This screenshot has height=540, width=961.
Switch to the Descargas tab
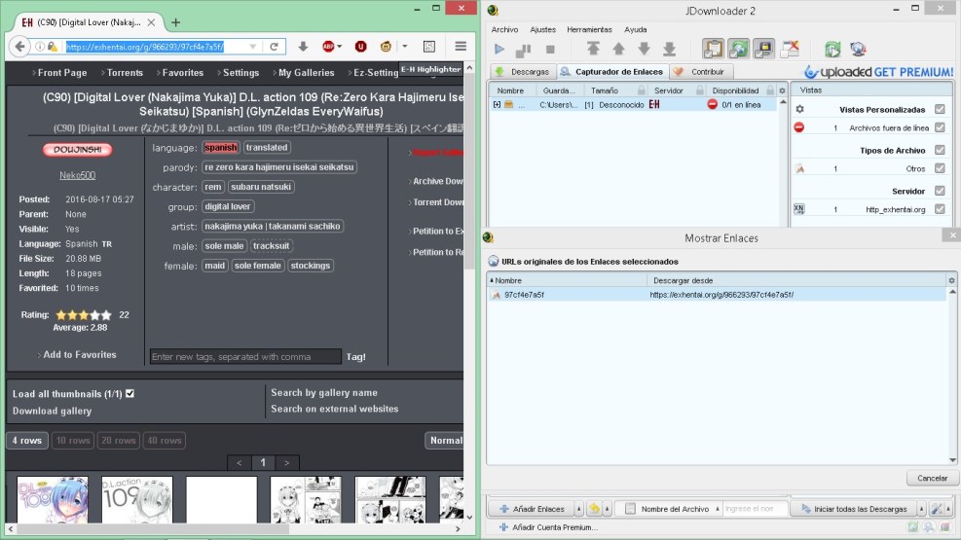pyautogui.click(x=523, y=71)
